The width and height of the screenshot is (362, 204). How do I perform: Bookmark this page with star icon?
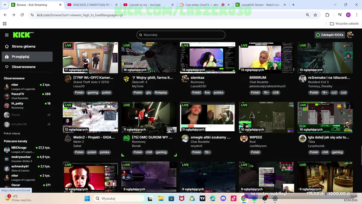click(315, 15)
